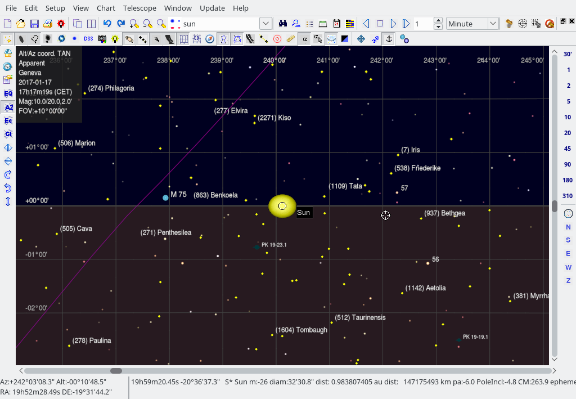The image size is (576, 399).
Task: Set chart time to now
Action: click(x=380, y=24)
